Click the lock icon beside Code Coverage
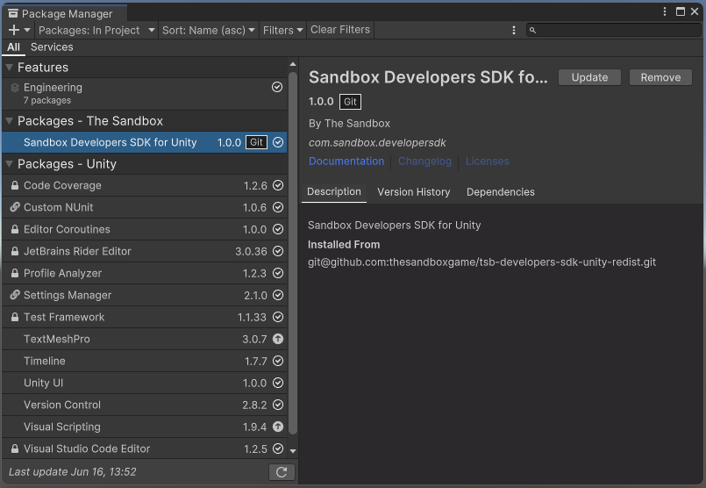706x488 pixels. click(x=15, y=185)
